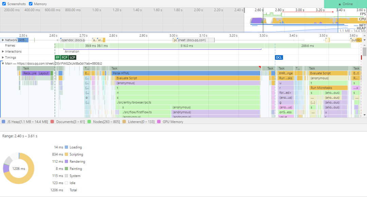The image size is (367, 197).
Task: Toggle JS Heap memory counter checkbox
Action: pyautogui.click(x=3, y=122)
